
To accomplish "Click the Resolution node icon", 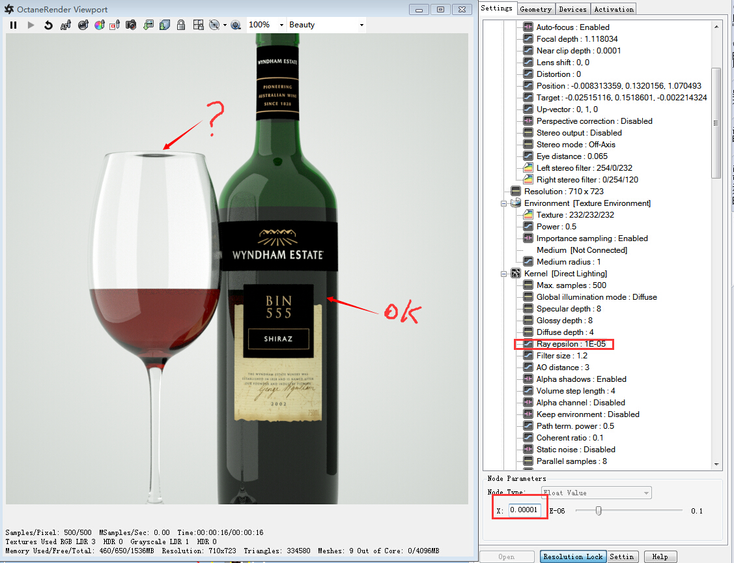I will [516, 192].
